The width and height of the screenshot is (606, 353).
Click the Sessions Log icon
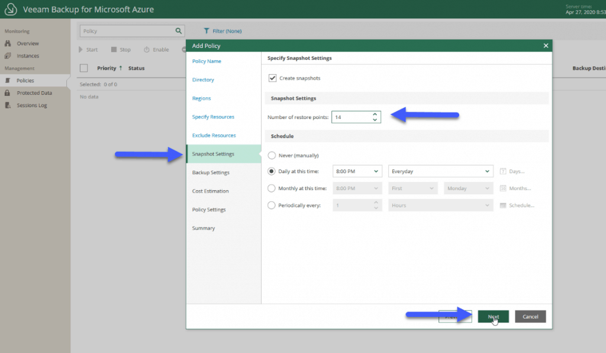(x=8, y=105)
